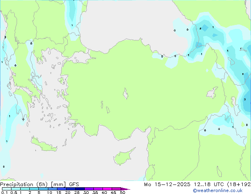Click the Lake Van outline in eastern Turkey
251x194 pixels.
point(212,93)
